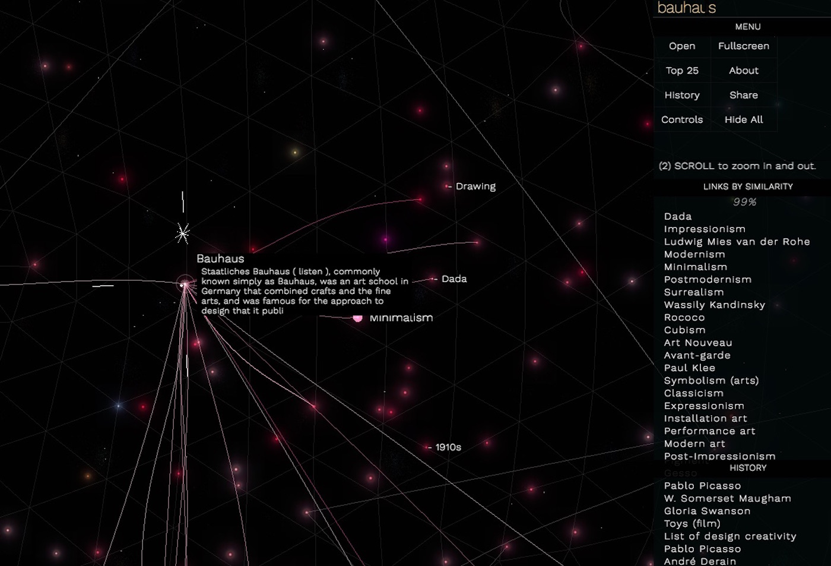Image resolution: width=831 pixels, height=566 pixels.
Task: Open the Toys (film) history entry
Action: (x=692, y=523)
